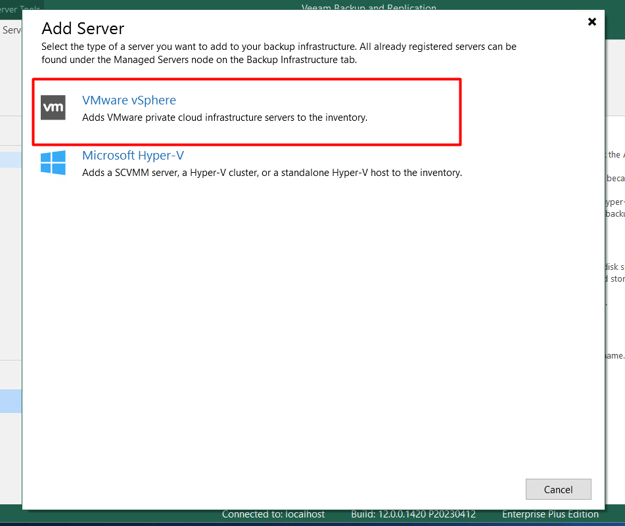Click the VMware private cloud infrastructure description
The image size is (625, 526).
(x=225, y=118)
